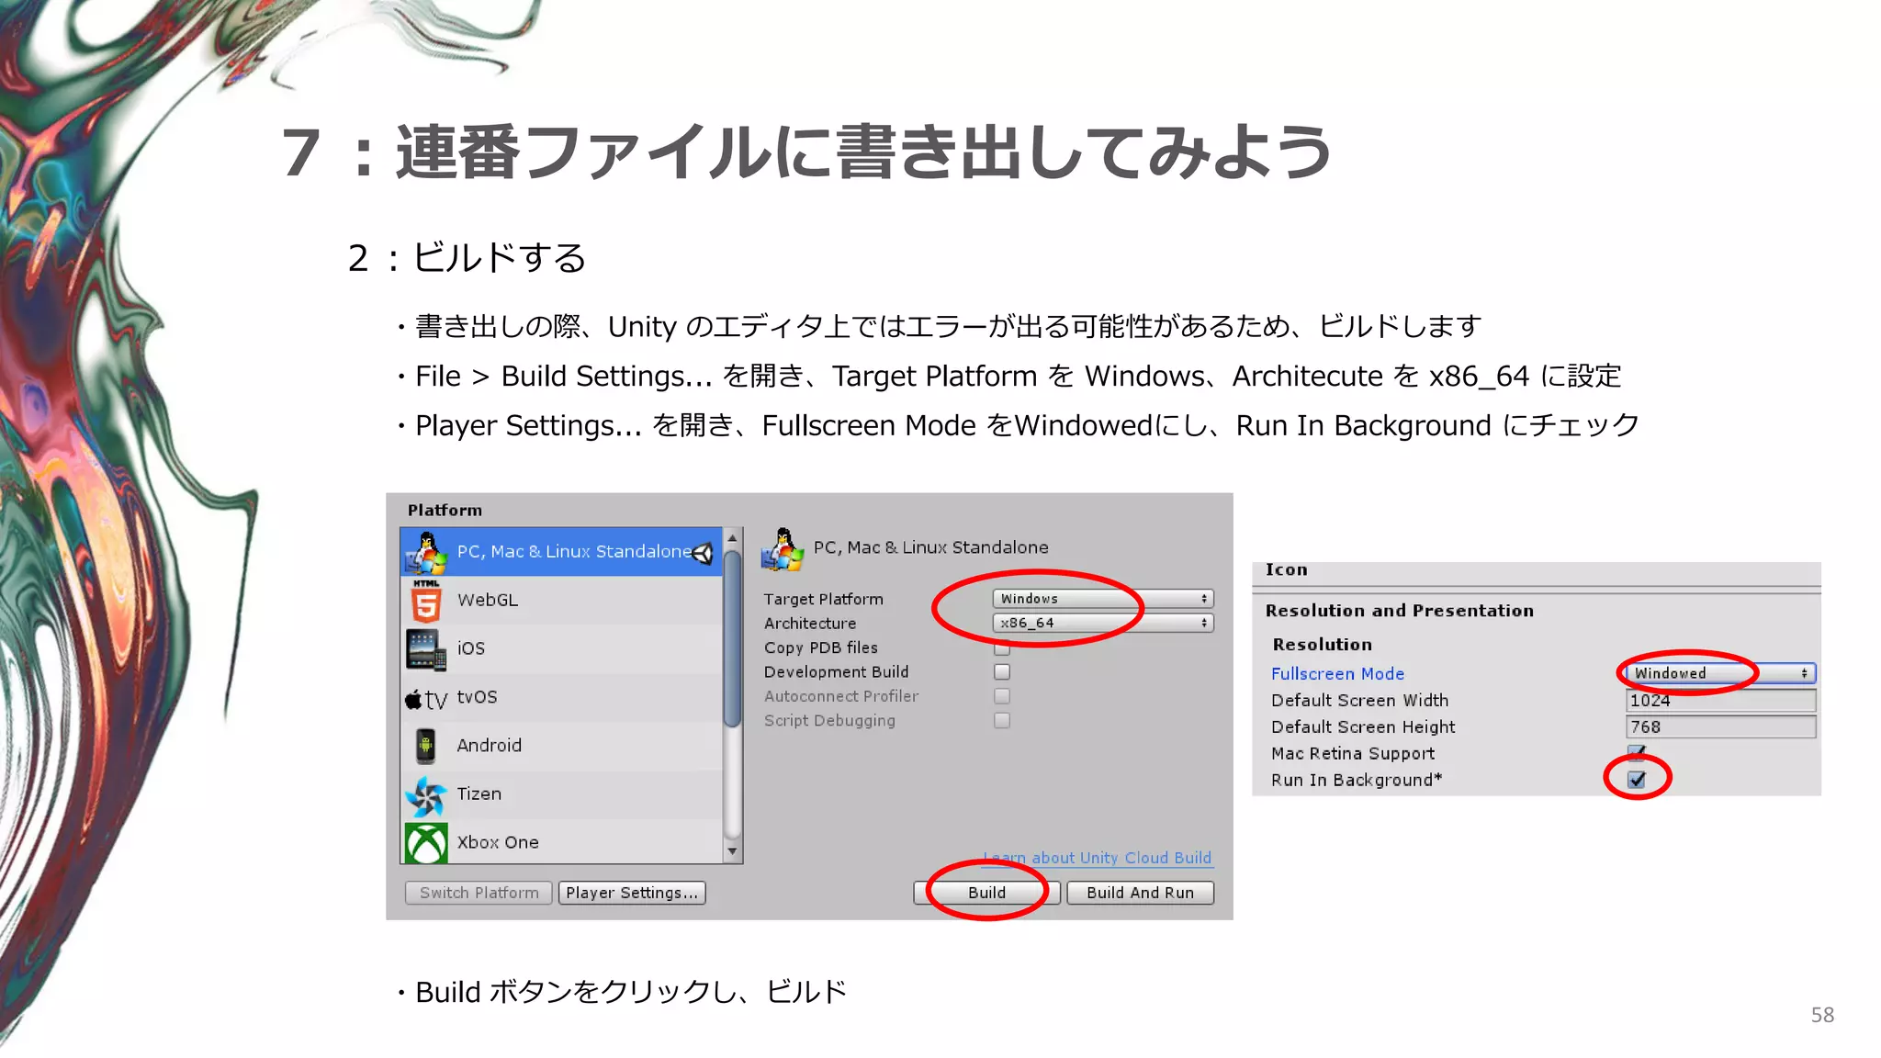Screen dimensions: 1881x1058
Task: Click the platform list scrollbar thumb
Action: tap(732, 638)
